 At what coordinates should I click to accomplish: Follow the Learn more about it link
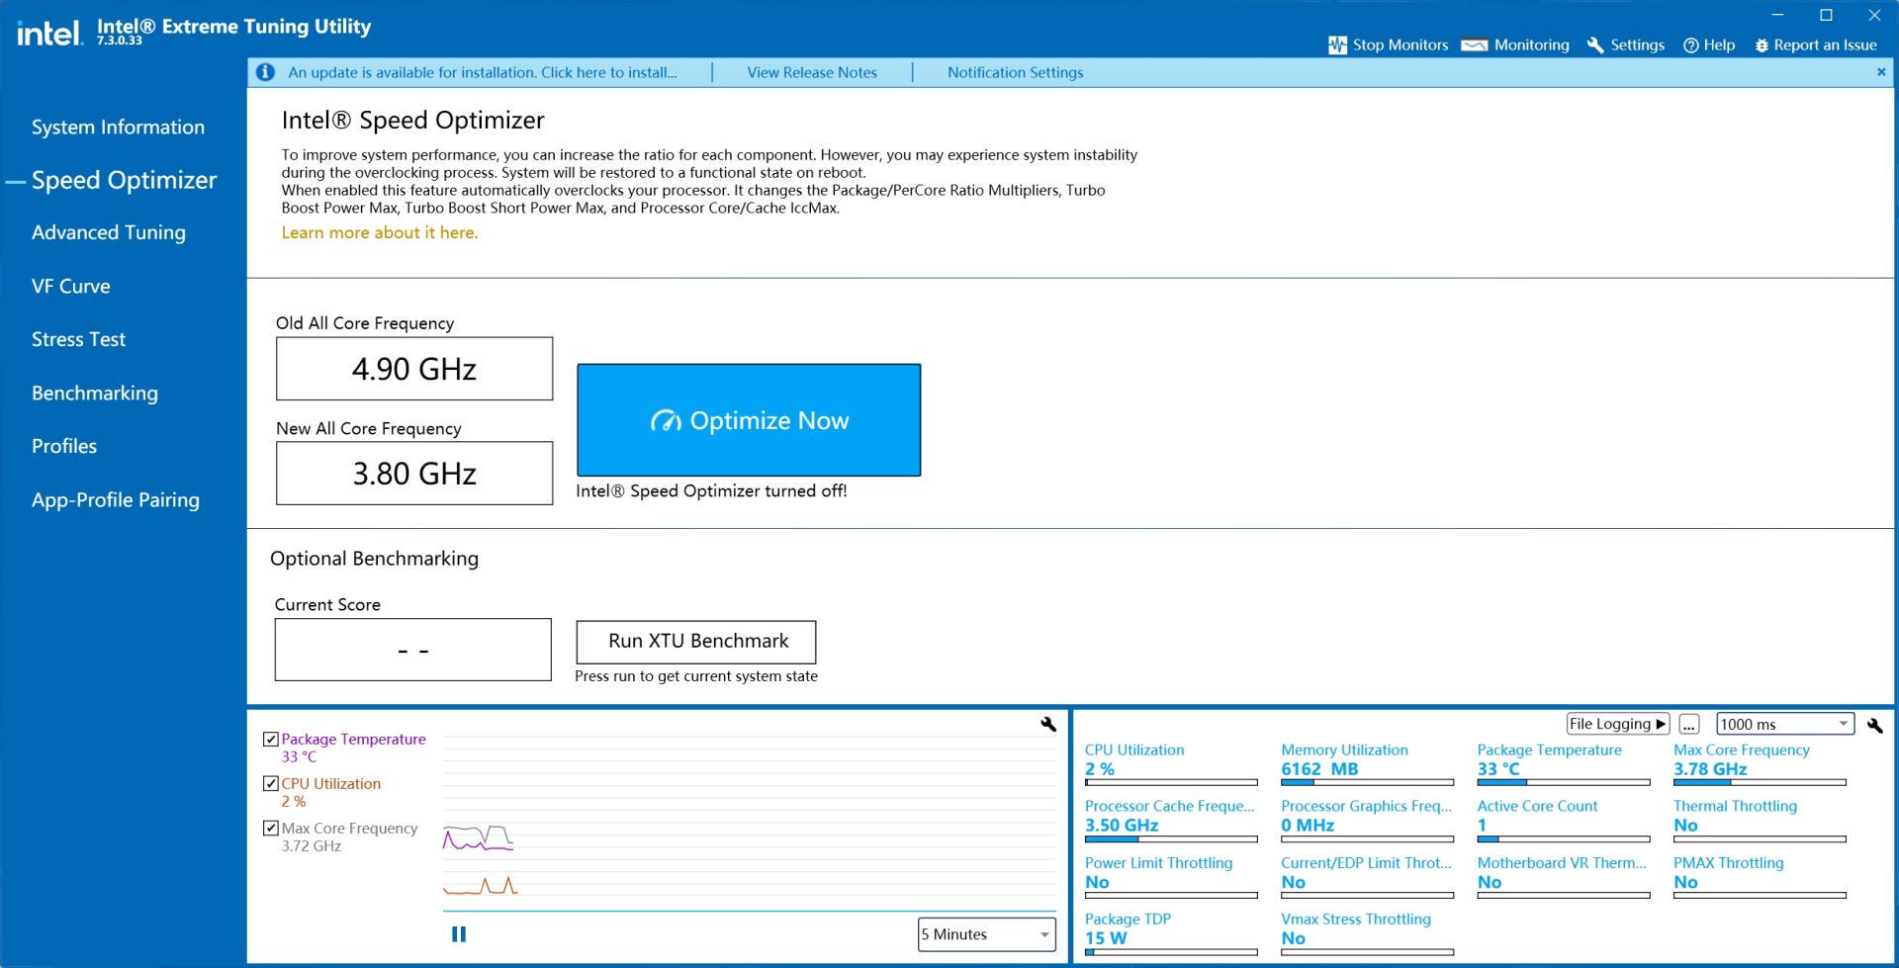pyautogui.click(x=379, y=232)
